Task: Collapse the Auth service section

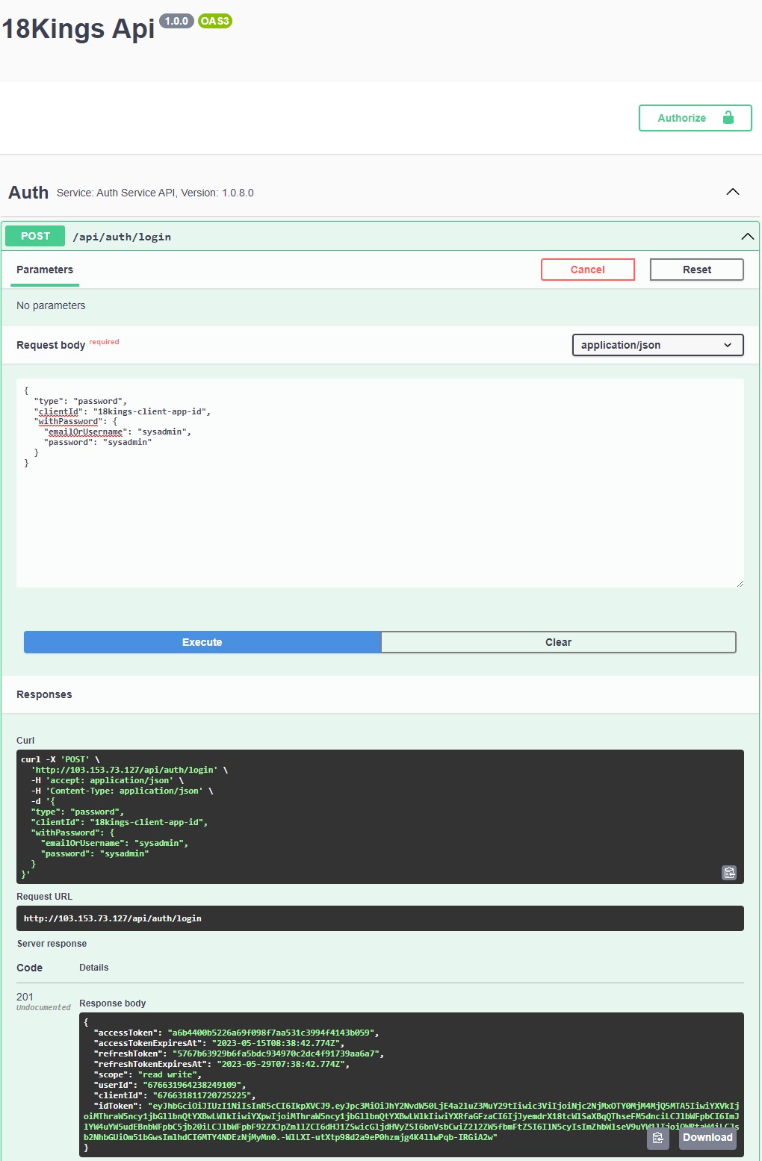Action: pos(733,192)
